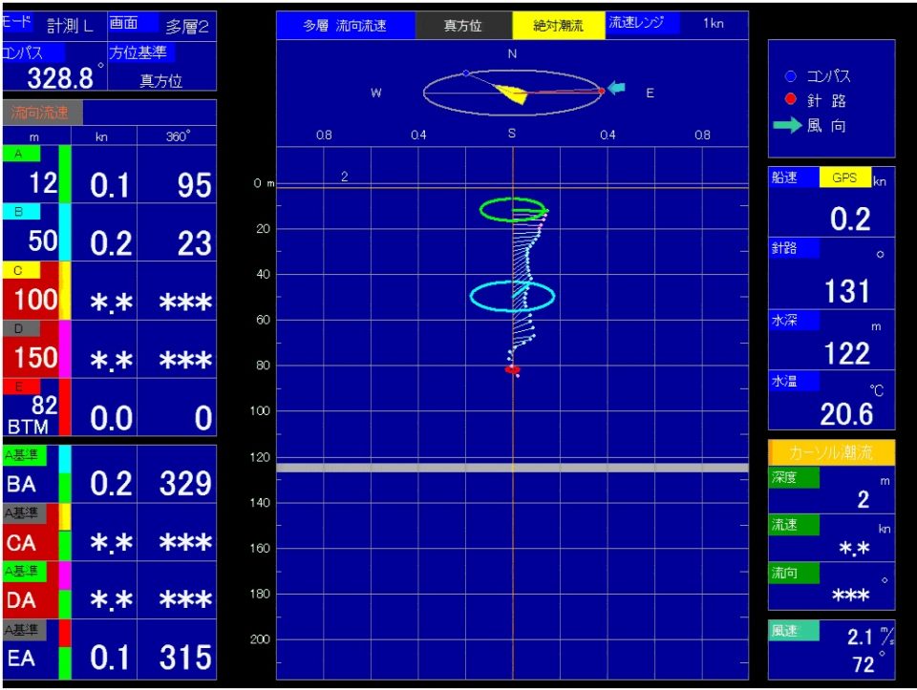This screenshot has width=917, height=690.
Task: Toggle the yellow 絶対潮流 mode button
Action: [x=558, y=26]
